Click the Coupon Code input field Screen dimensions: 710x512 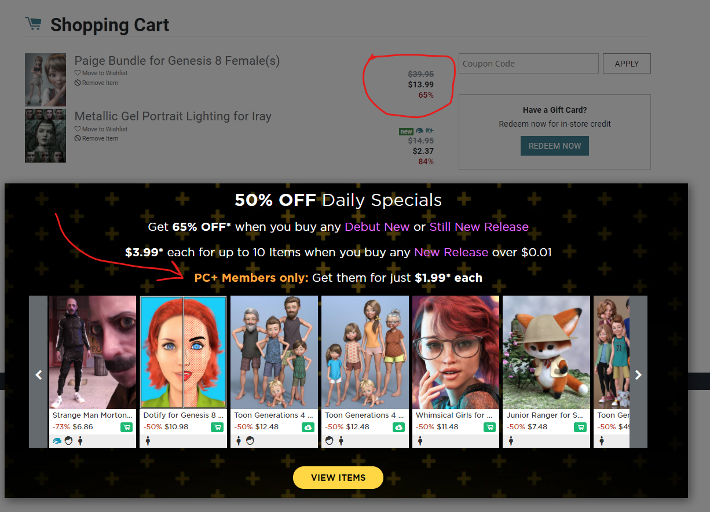(528, 64)
